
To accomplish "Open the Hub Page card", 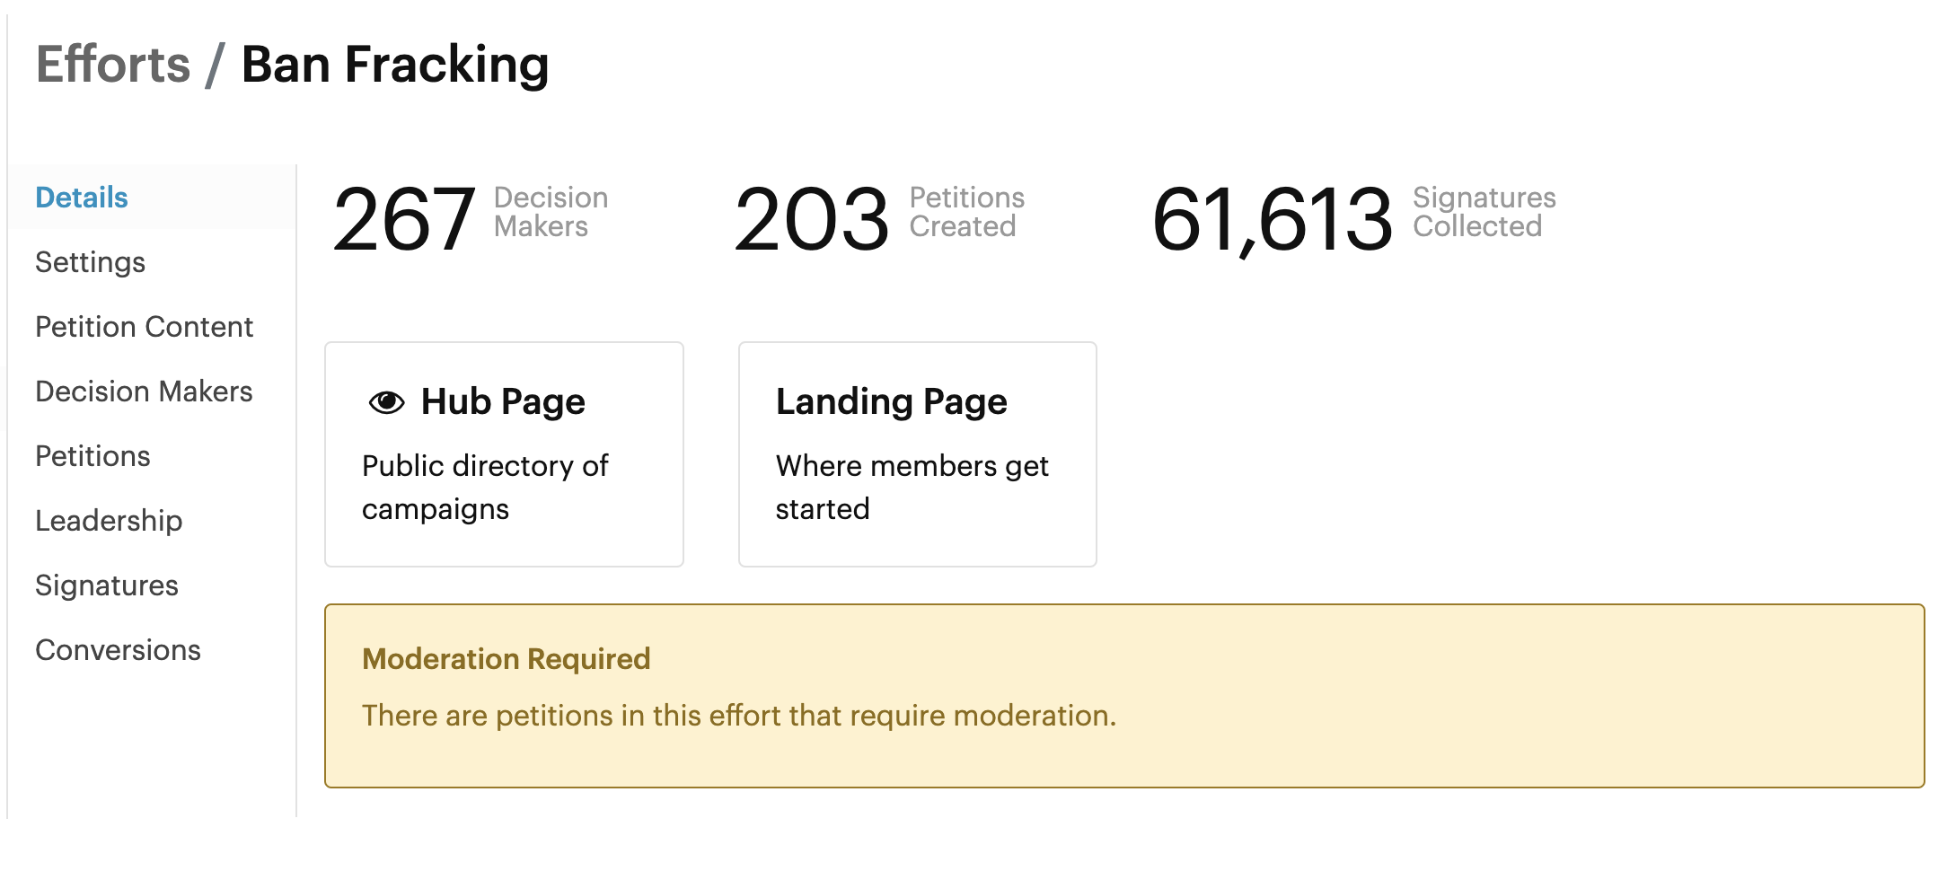I will tap(504, 454).
